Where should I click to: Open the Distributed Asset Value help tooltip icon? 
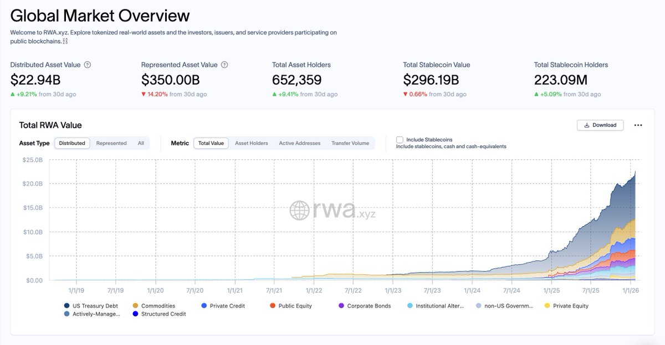click(x=87, y=65)
